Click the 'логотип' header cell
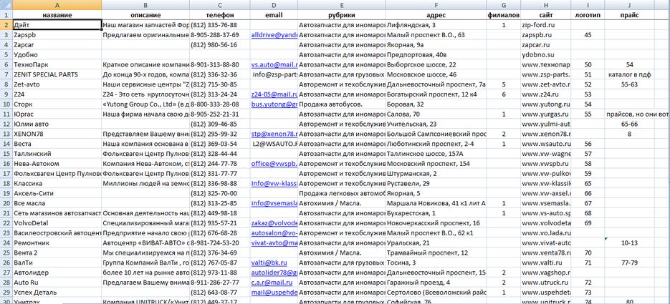This screenshot has height=304, width=670. point(588,15)
